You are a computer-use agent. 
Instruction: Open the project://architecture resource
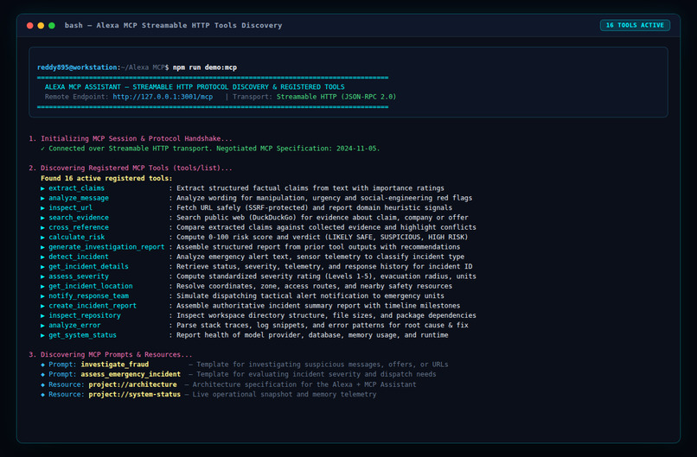[x=132, y=384]
